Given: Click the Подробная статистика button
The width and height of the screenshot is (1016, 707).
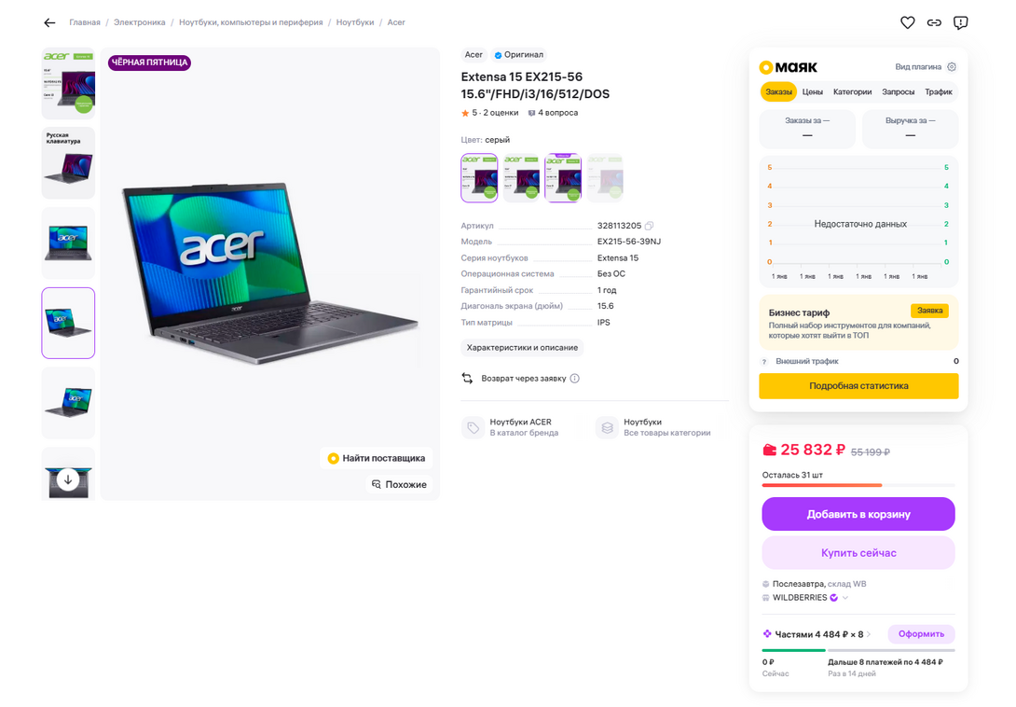Looking at the screenshot, I should (x=858, y=386).
